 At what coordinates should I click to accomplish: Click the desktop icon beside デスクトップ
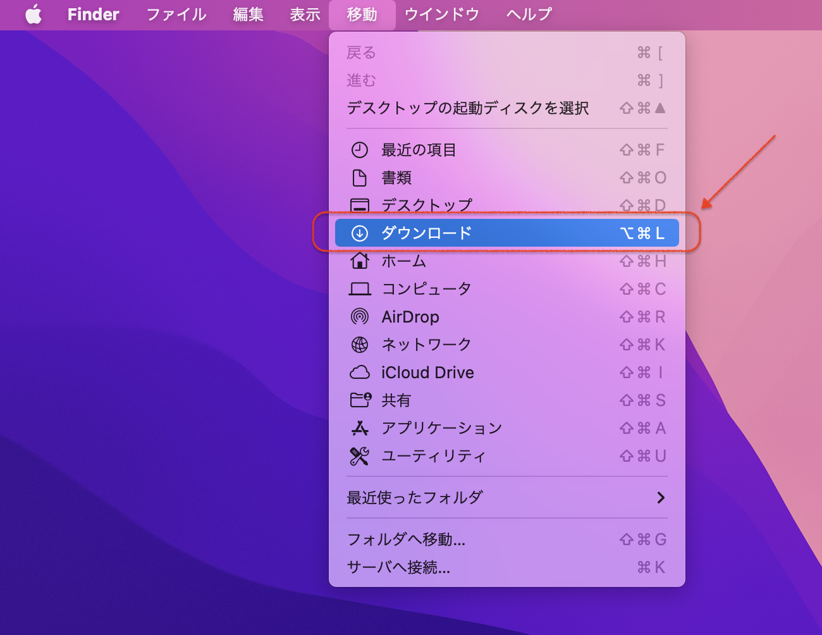[360, 206]
